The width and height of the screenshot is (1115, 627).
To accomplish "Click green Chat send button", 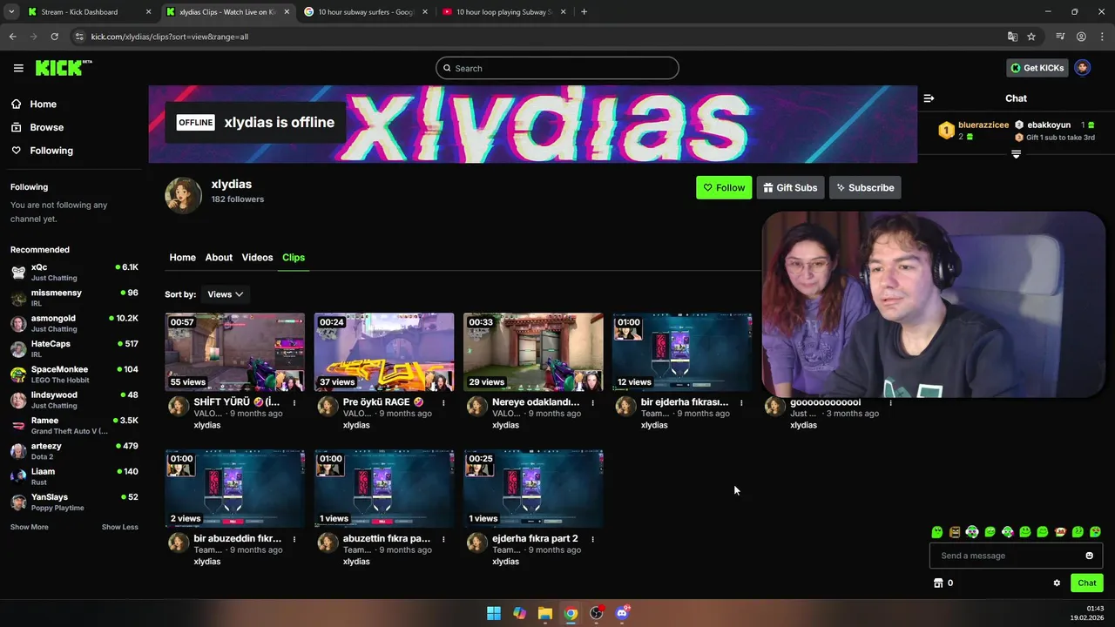I will (1087, 583).
